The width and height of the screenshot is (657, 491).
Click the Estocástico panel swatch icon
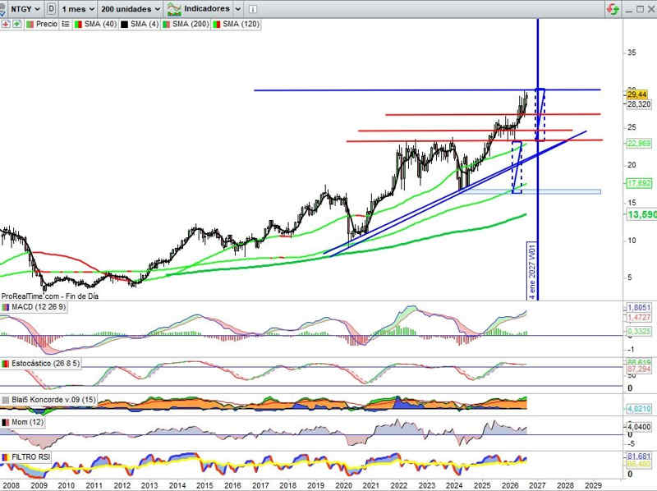pyautogui.click(x=5, y=364)
